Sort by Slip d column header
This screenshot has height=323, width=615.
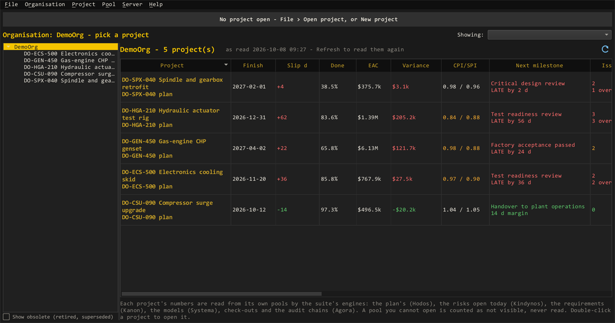297,65
